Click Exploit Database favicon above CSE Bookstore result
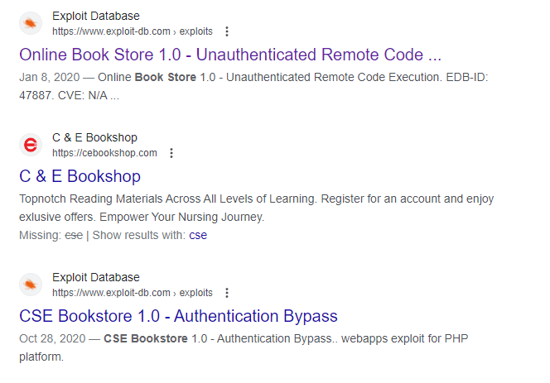This screenshot has height=383, width=550. (x=31, y=285)
